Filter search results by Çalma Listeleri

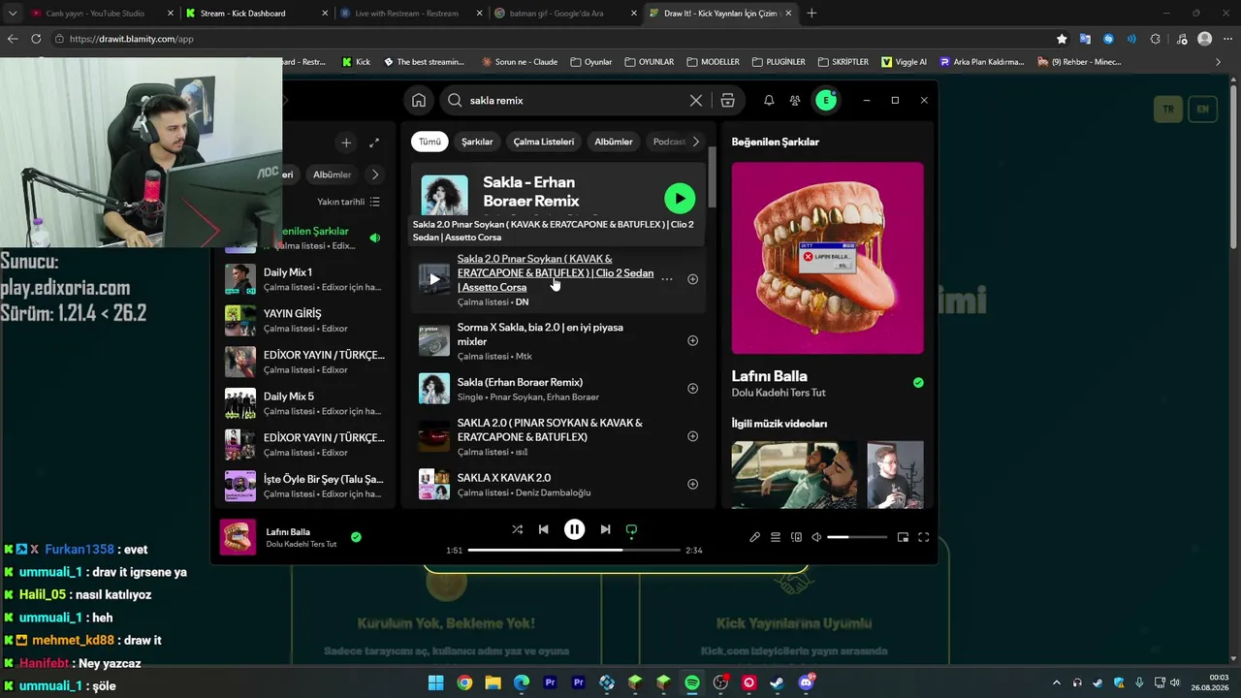point(544,142)
